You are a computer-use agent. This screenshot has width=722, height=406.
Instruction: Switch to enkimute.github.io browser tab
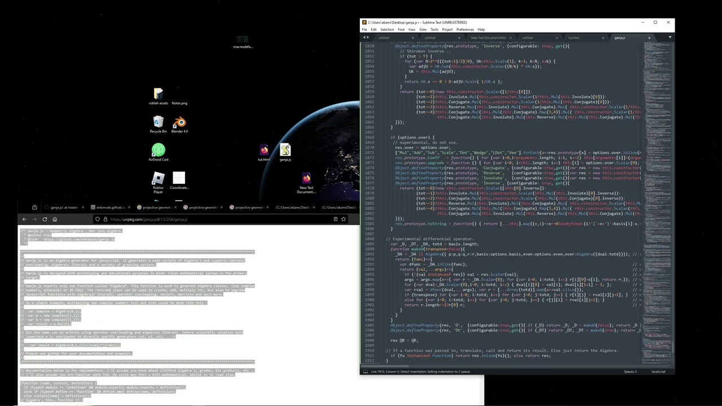[110, 208]
